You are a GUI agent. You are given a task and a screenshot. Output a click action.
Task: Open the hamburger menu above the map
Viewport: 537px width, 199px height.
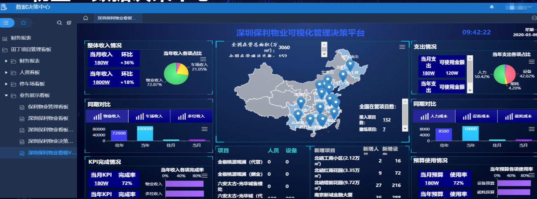tap(402, 47)
